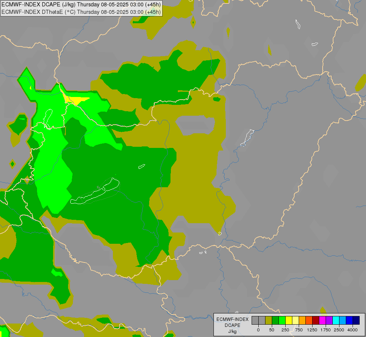Click the legend tick label '1750'
This screenshot has width=366, height=337.
tap(326, 330)
